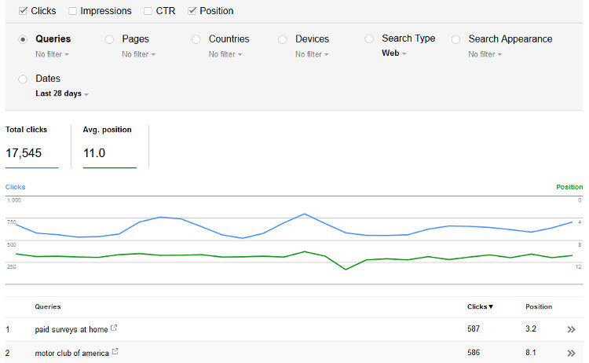
Task: Open external link icon for 'motor club of america'
Action: click(x=115, y=352)
